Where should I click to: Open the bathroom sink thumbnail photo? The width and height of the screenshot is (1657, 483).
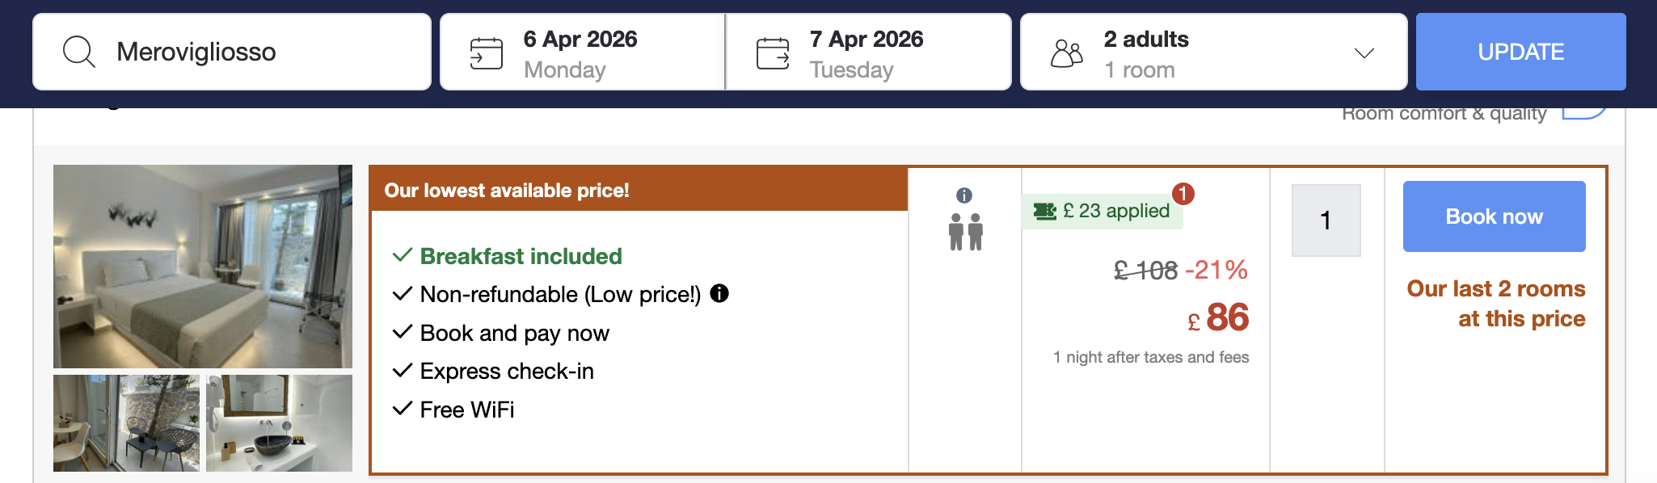[x=279, y=422]
